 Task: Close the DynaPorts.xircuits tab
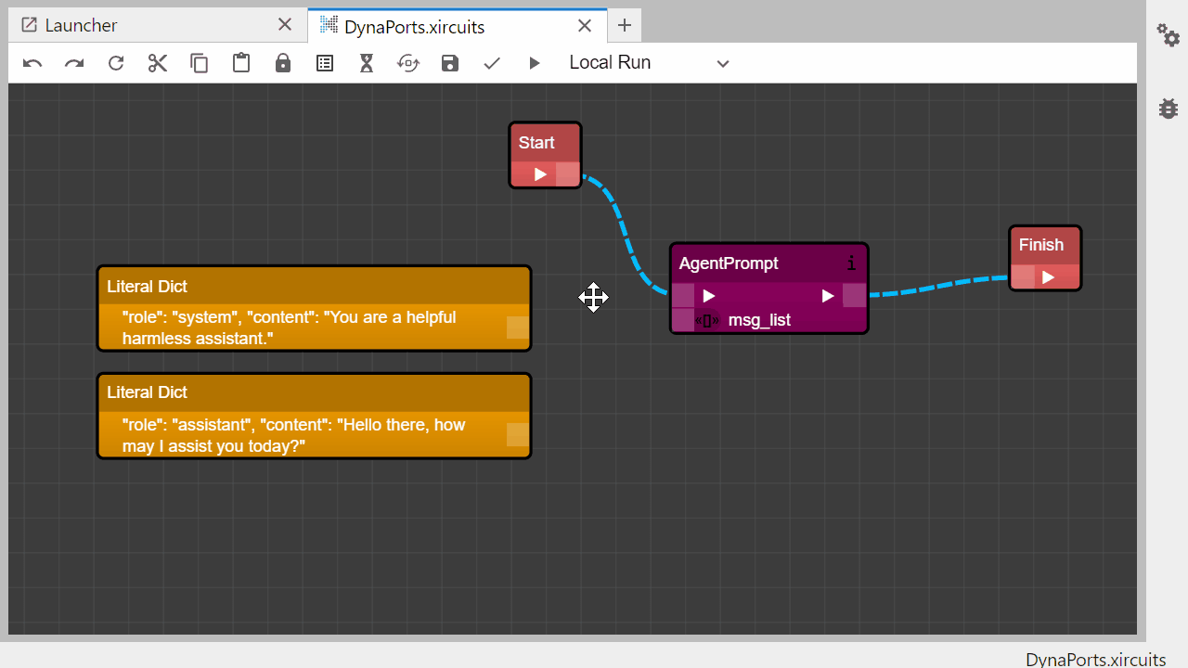point(585,26)
